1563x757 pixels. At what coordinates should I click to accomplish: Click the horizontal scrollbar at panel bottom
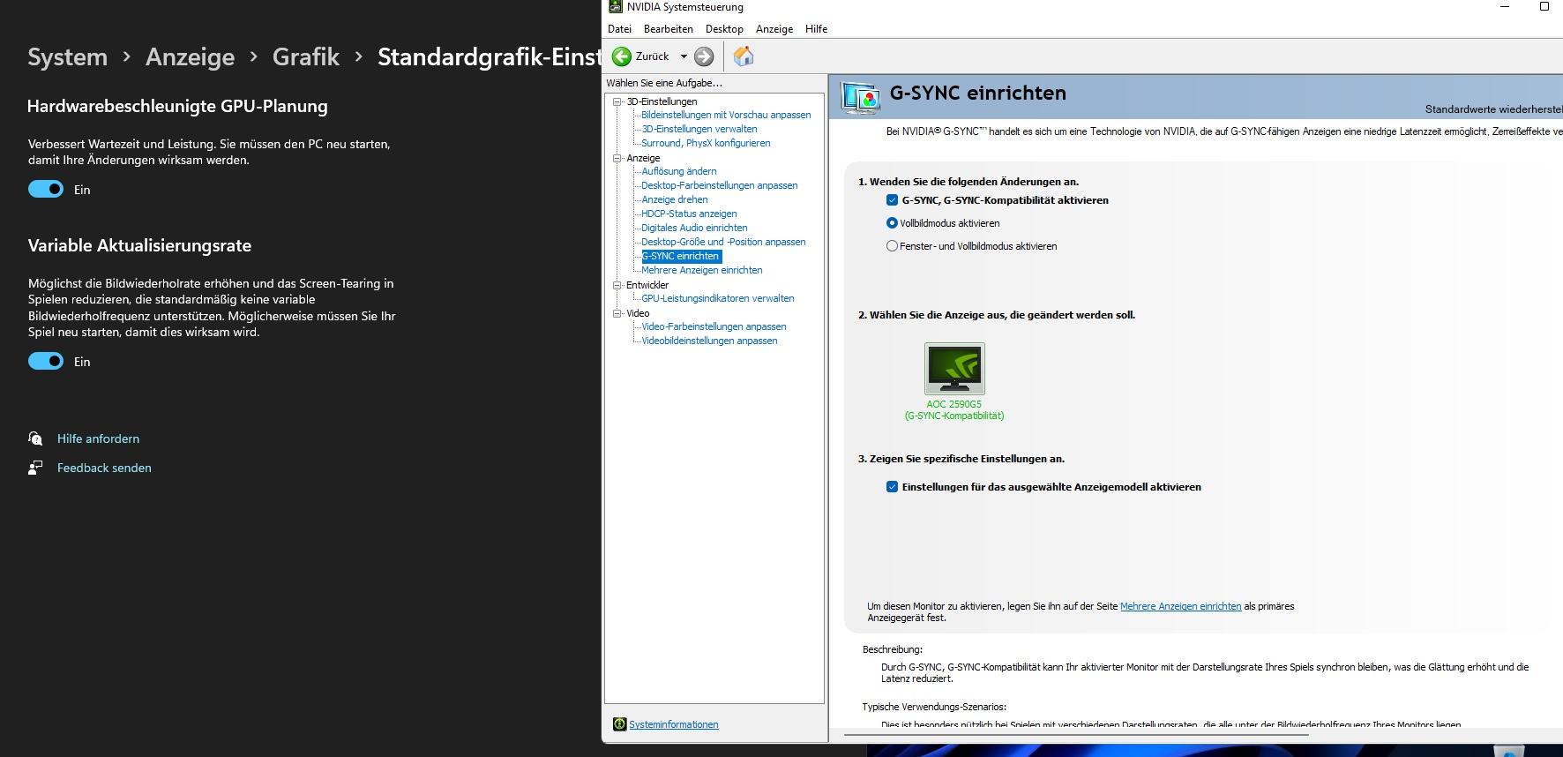point(1076,734)
